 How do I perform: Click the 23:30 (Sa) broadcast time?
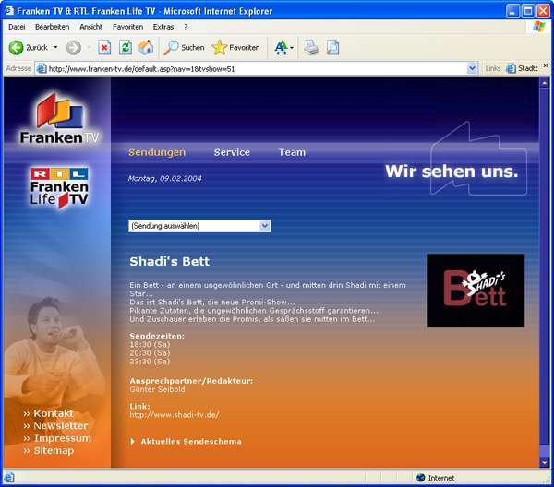[150, 362]
